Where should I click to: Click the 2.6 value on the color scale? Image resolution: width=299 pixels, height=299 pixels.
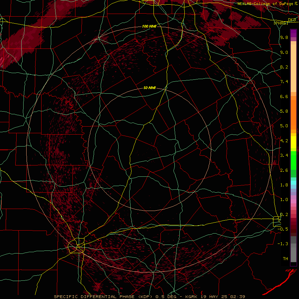pos(284,170)
